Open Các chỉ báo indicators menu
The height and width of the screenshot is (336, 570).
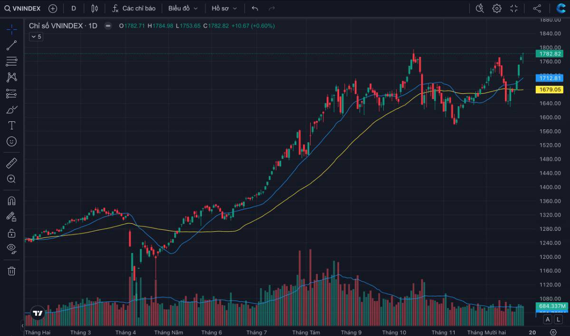click(134, 8)
